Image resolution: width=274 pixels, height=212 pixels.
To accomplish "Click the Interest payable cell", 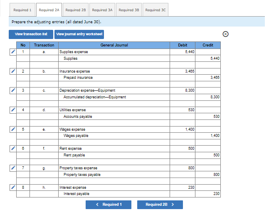I will (x=114, y=194).
